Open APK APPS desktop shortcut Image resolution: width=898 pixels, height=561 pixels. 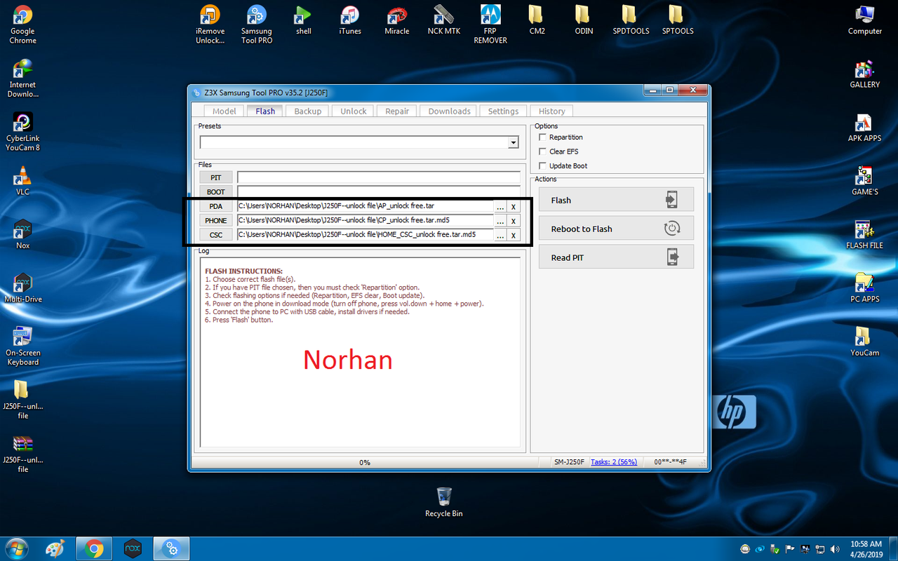[864, 127]
